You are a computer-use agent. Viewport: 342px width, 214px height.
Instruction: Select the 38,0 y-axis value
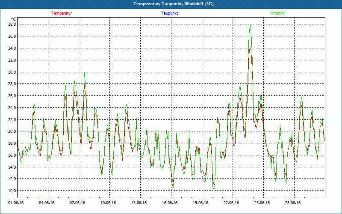12,24
